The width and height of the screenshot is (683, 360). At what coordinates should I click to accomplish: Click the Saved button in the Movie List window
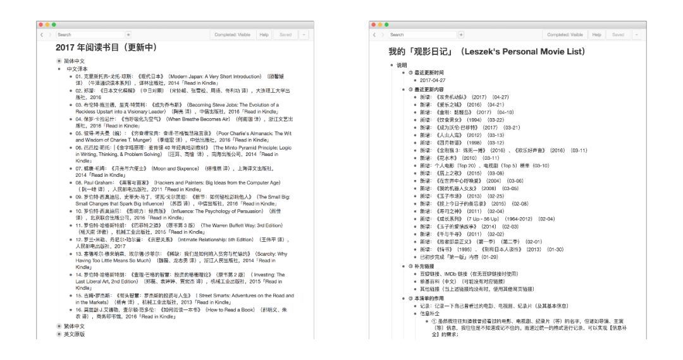[618, 35]
